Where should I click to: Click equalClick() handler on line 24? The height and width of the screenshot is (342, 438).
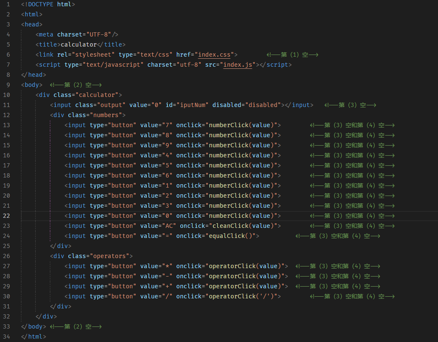pyautogui.click(x=231, y=236)
